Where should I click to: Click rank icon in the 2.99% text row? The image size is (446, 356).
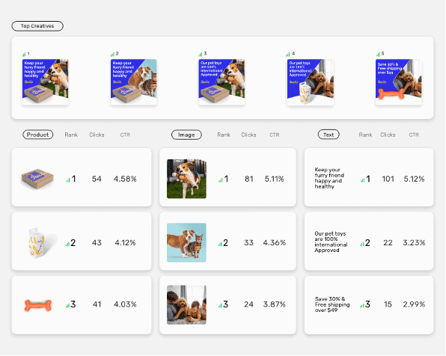[361, 305]
